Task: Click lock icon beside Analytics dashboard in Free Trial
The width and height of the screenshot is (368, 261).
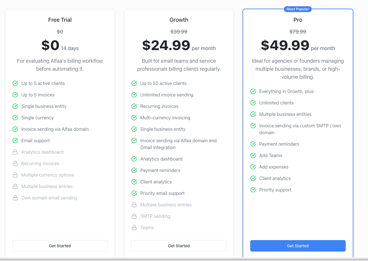Action: point(15,152)
